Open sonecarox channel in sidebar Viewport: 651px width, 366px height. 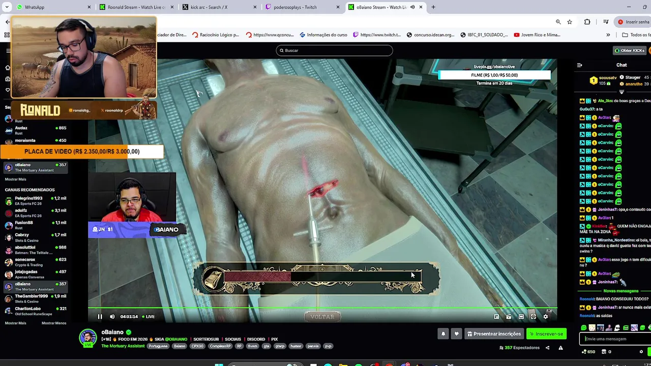(36, 262)
